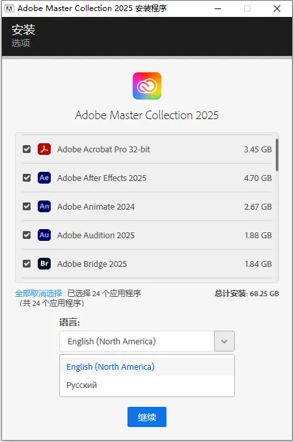Screen dimensions: 294x442
Task: Click the English (North America) combo box field
Action: 137,341
